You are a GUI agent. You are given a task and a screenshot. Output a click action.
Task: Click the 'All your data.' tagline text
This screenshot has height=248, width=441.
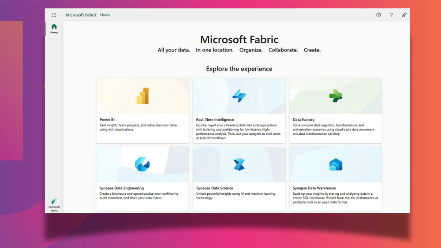[x=174, y=50]
